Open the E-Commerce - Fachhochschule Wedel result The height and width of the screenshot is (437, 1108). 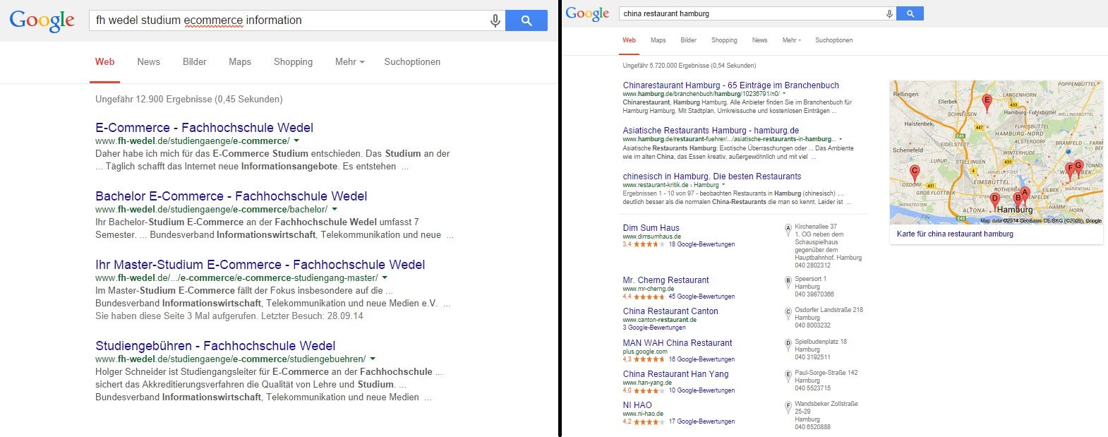[x=204, y=128]
